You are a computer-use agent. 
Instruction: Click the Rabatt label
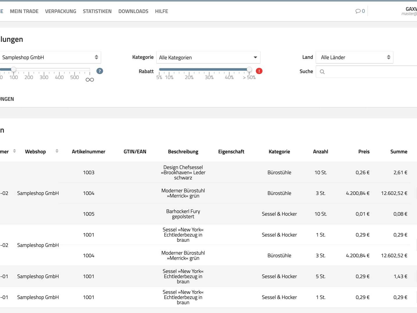(146, 71)
